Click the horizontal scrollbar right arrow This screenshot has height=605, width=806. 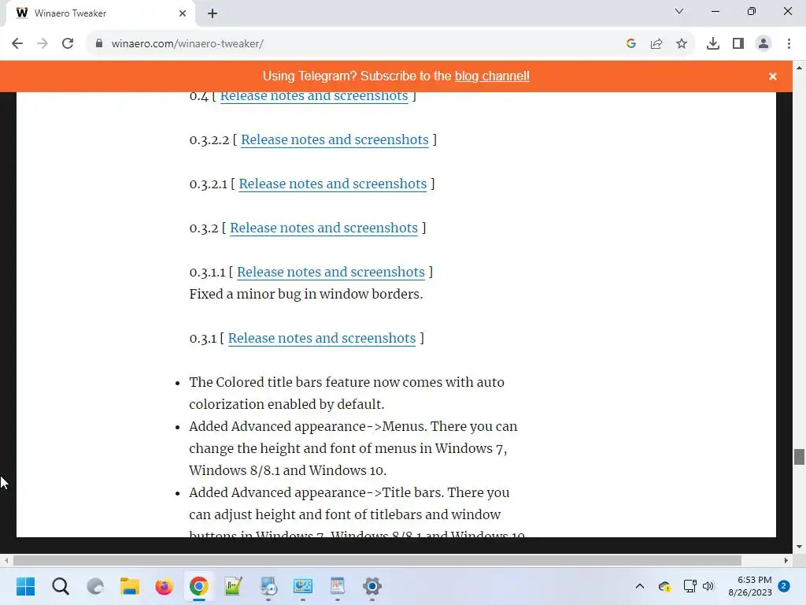coord(786,560)
